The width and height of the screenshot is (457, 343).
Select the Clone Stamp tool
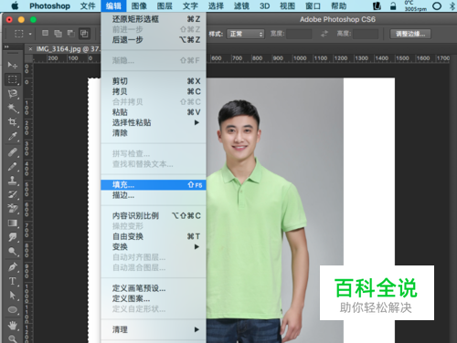(x=13, y=181)
